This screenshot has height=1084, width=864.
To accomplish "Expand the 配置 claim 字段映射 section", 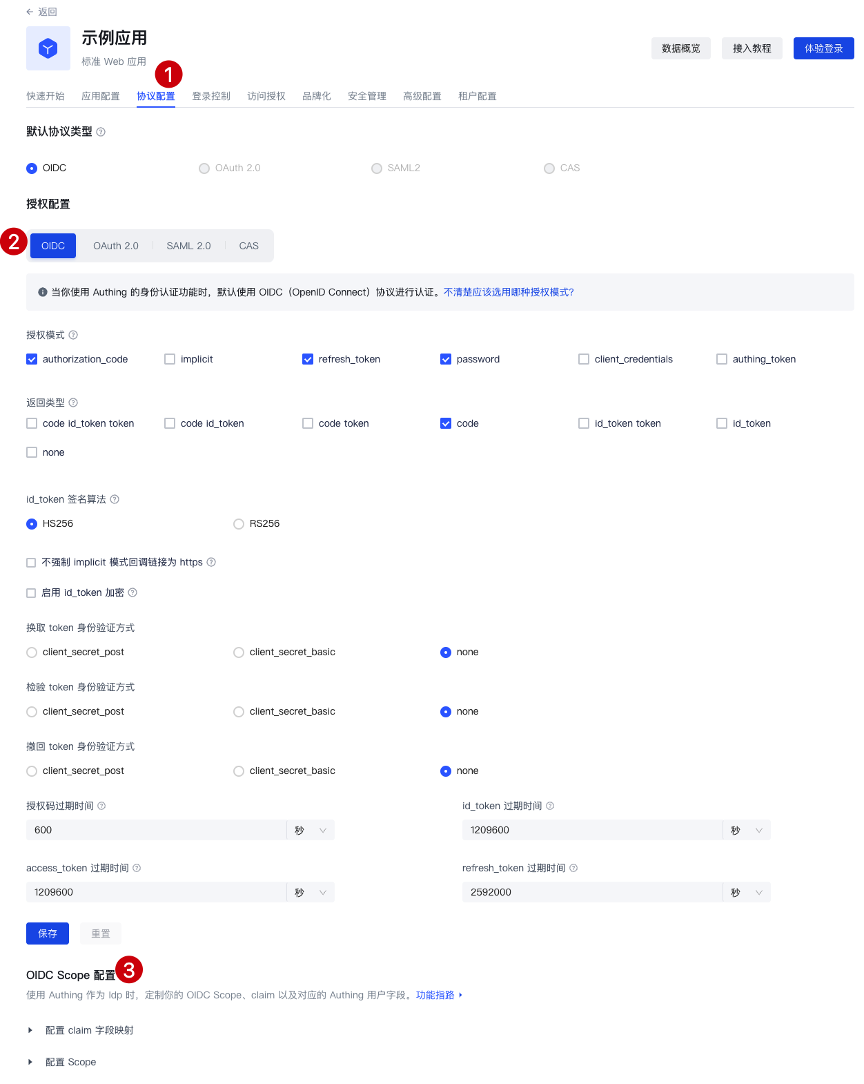I will [30, 1030].
